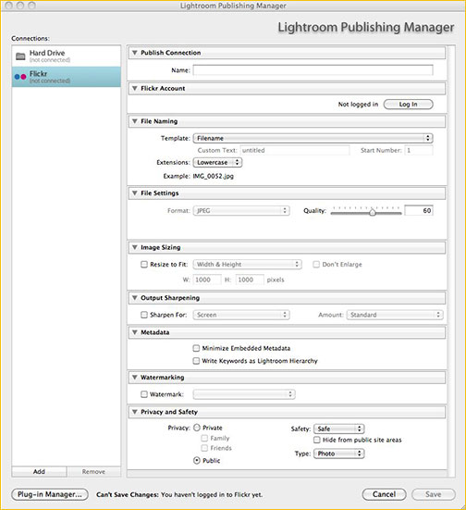Collapse the File Naming section

click(x=135, y=121)
